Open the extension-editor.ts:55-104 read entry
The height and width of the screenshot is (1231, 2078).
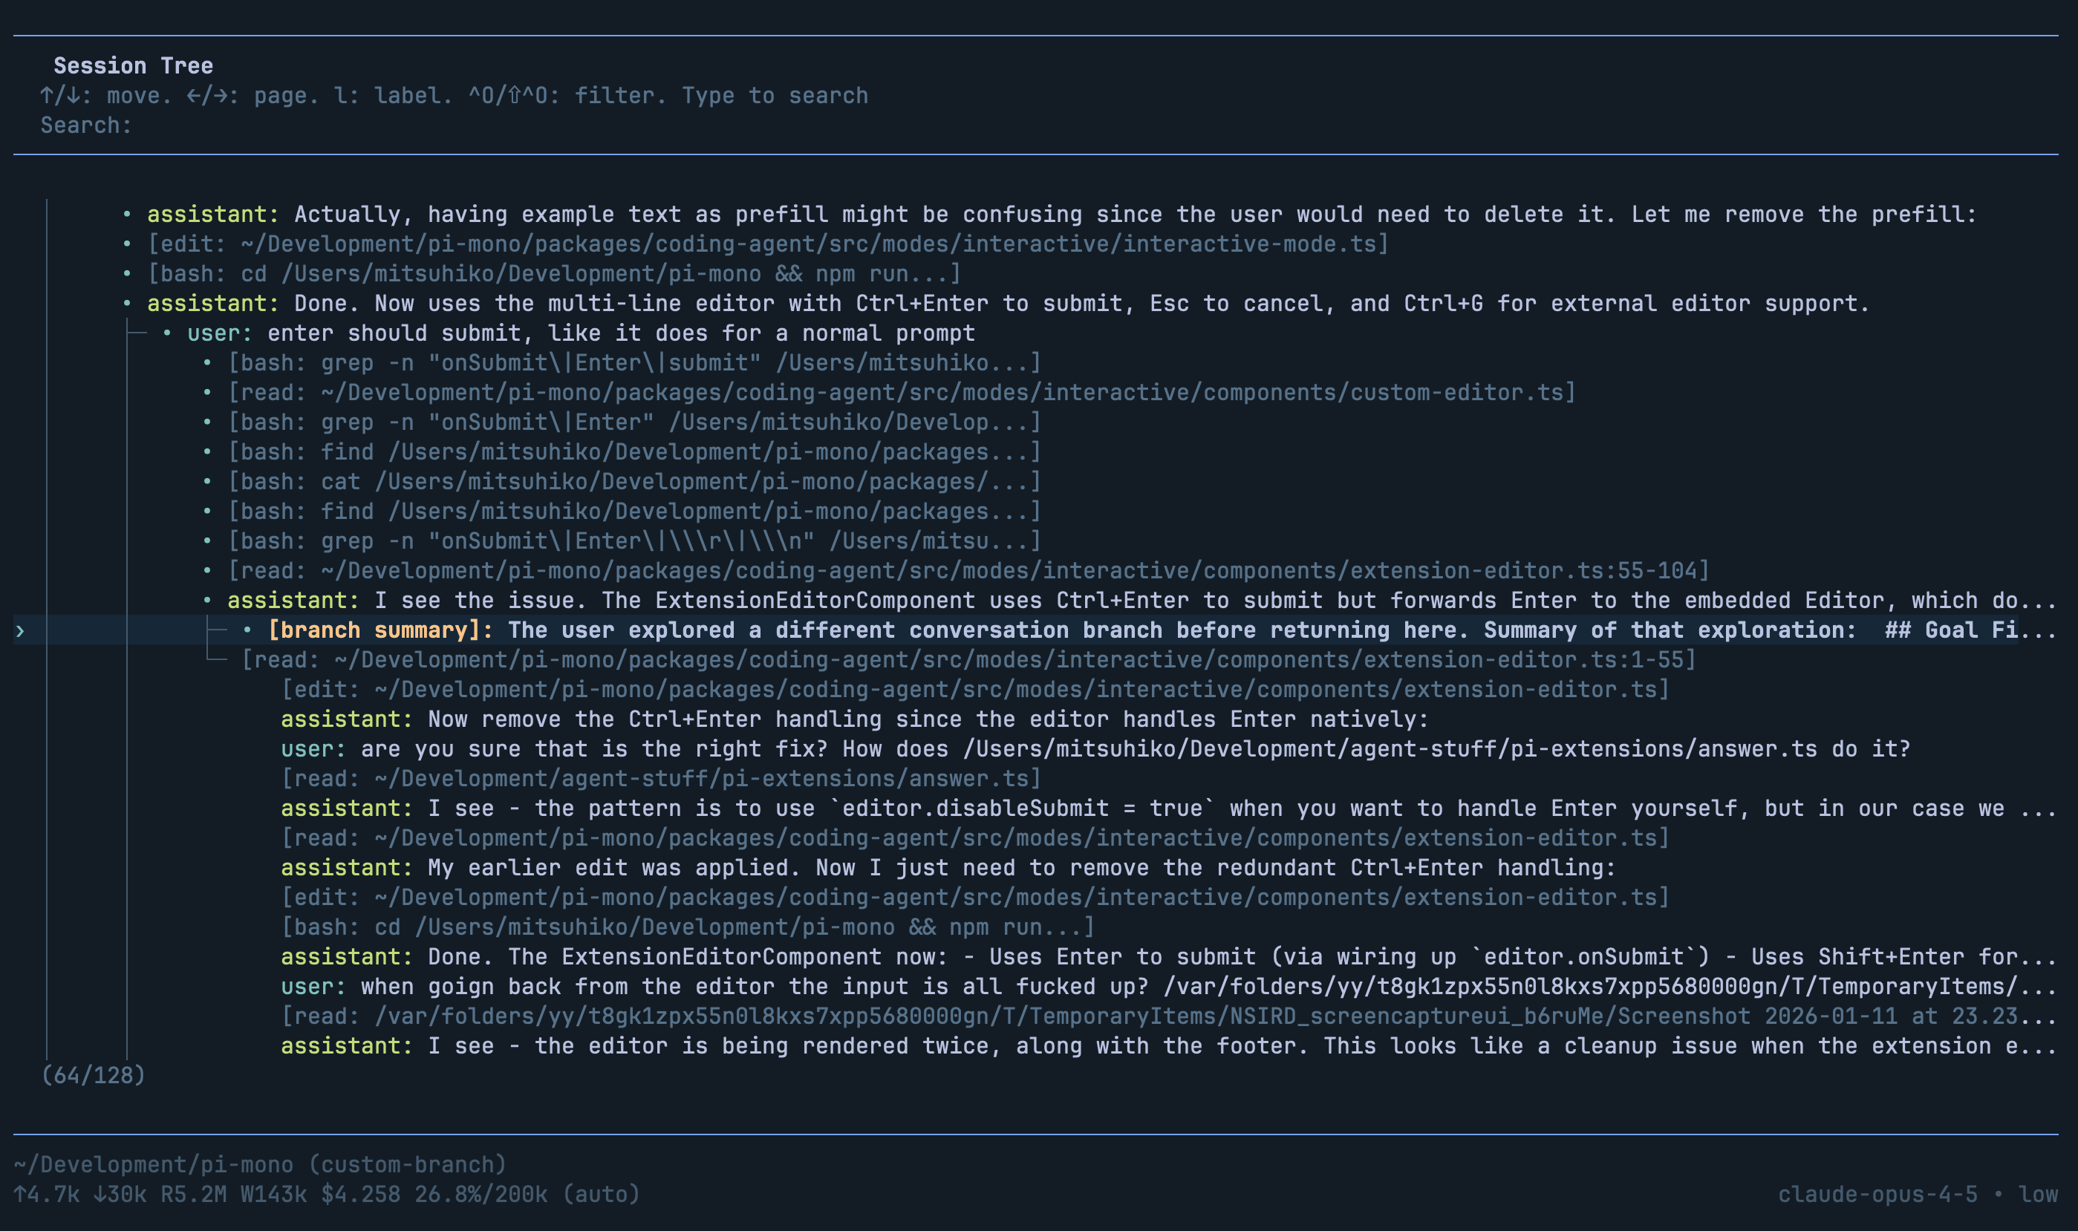(x=968, y=571)
